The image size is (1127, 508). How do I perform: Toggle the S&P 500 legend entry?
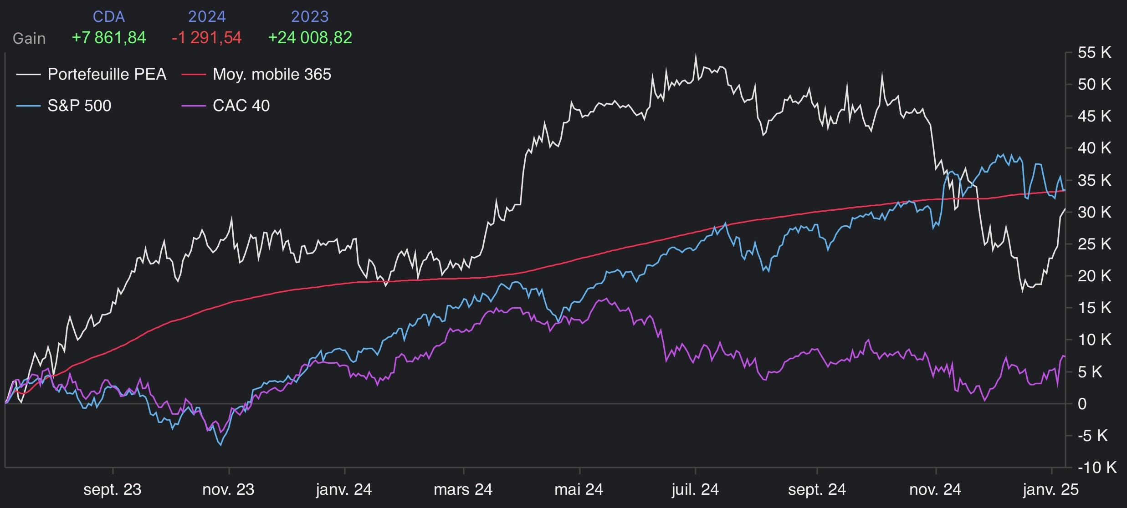pyautogui.click(x=79, y=106)
